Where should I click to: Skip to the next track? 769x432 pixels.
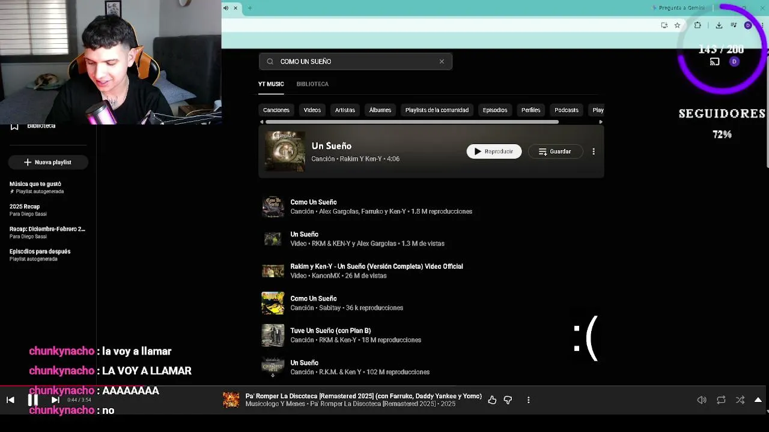tap(55, 400)
